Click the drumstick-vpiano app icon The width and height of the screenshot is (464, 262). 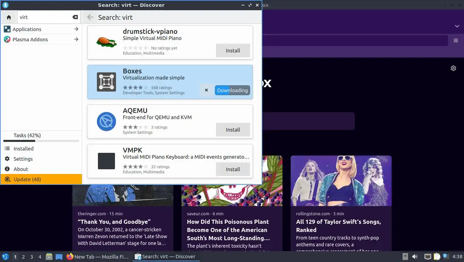click(x=106, y=42)
